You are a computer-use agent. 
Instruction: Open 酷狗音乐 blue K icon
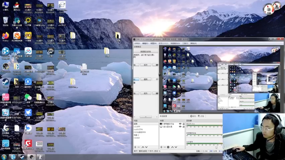click(x=28, y=83)
